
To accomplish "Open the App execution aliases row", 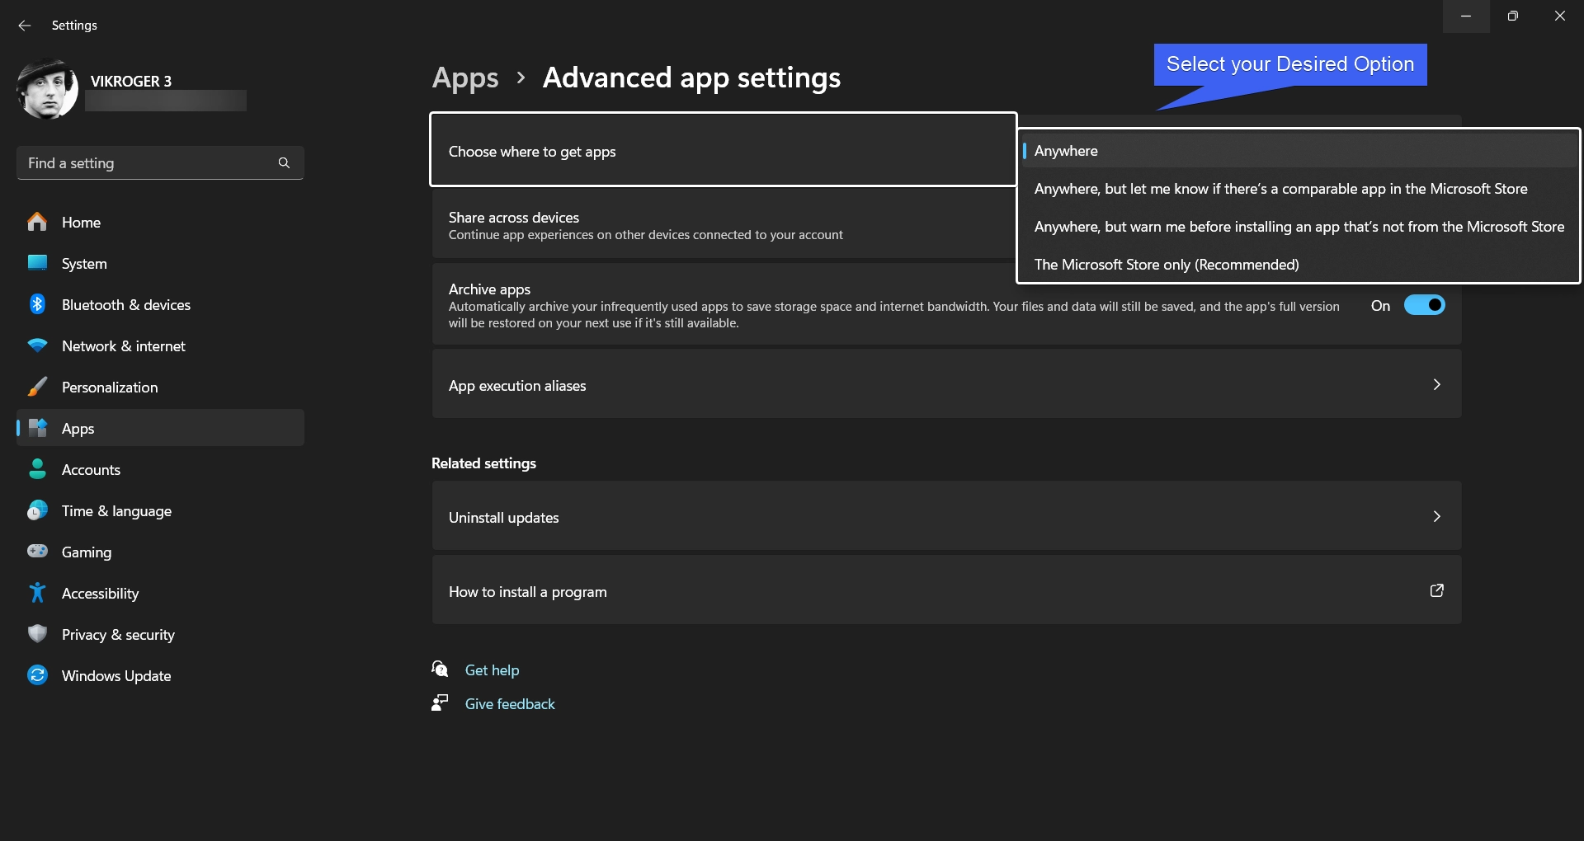I will pos(946,384).
